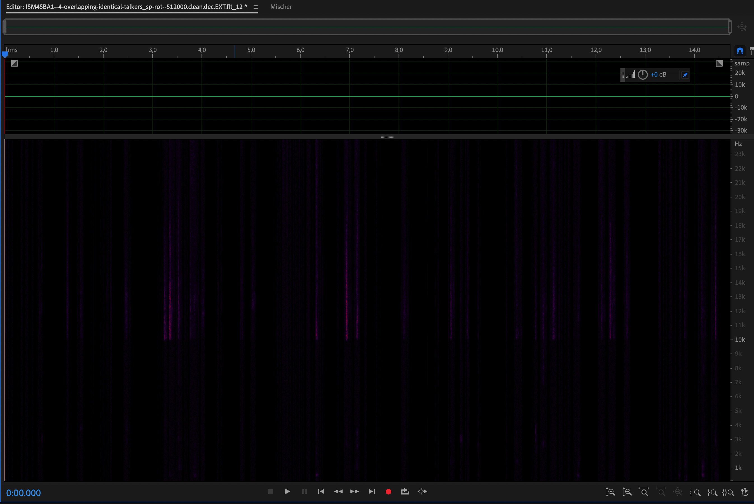
Task: Zoom in time icon
Action: pos(644,492)
